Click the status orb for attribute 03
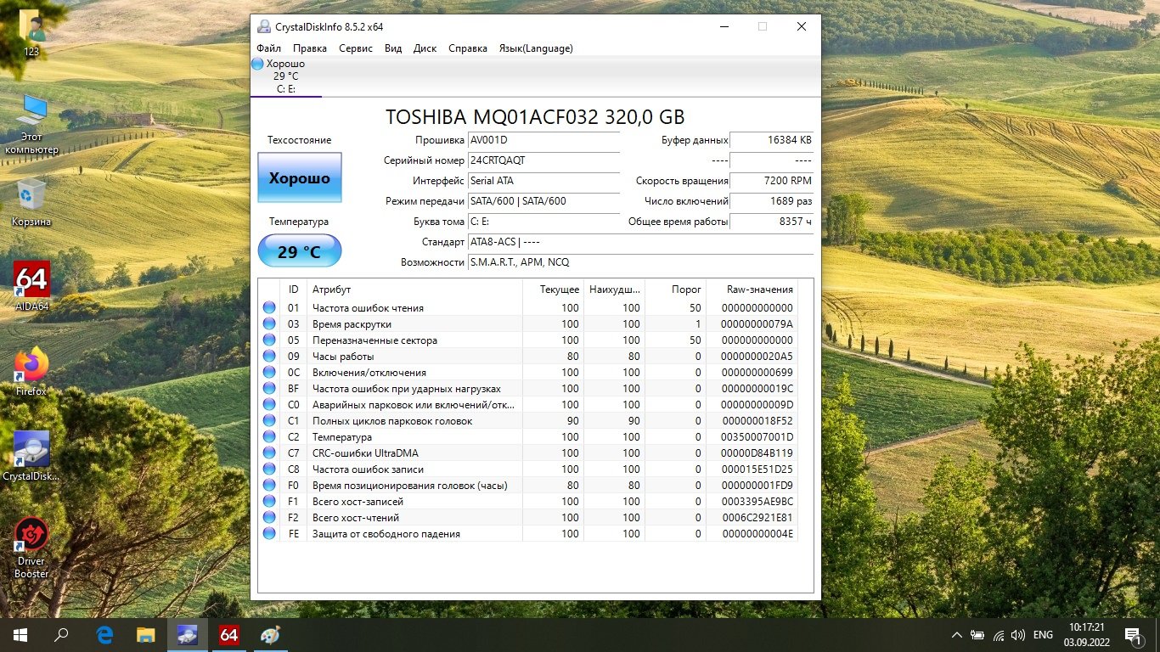The image size is (1160, 652). coord(269,324)
